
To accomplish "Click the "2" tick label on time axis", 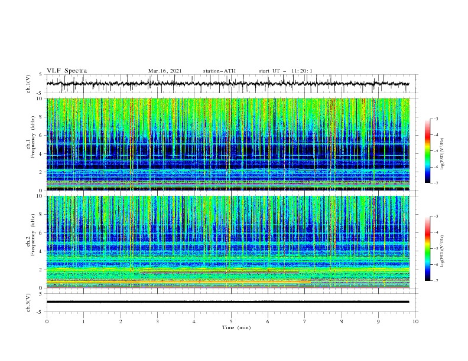I will pos(121,321).
